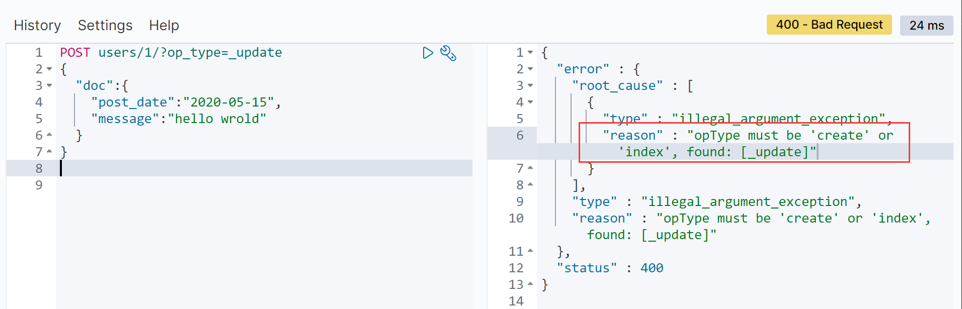Image resolution: width=962 pixels, height=309 pixels.
Task: Open the Settings menu
Action: (105, 25)
